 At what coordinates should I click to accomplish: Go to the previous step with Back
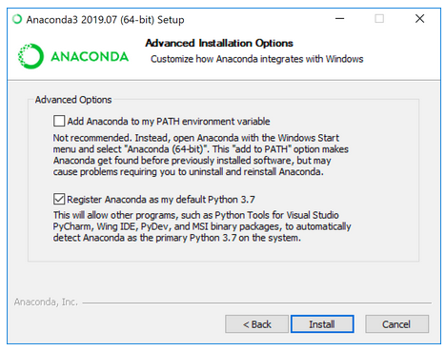(x=257, y=324)
